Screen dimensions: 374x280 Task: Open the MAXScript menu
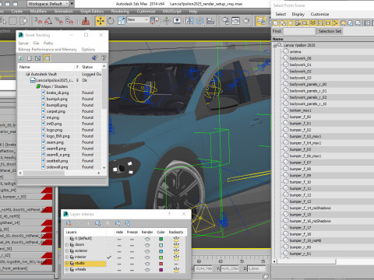coord(171,12)
